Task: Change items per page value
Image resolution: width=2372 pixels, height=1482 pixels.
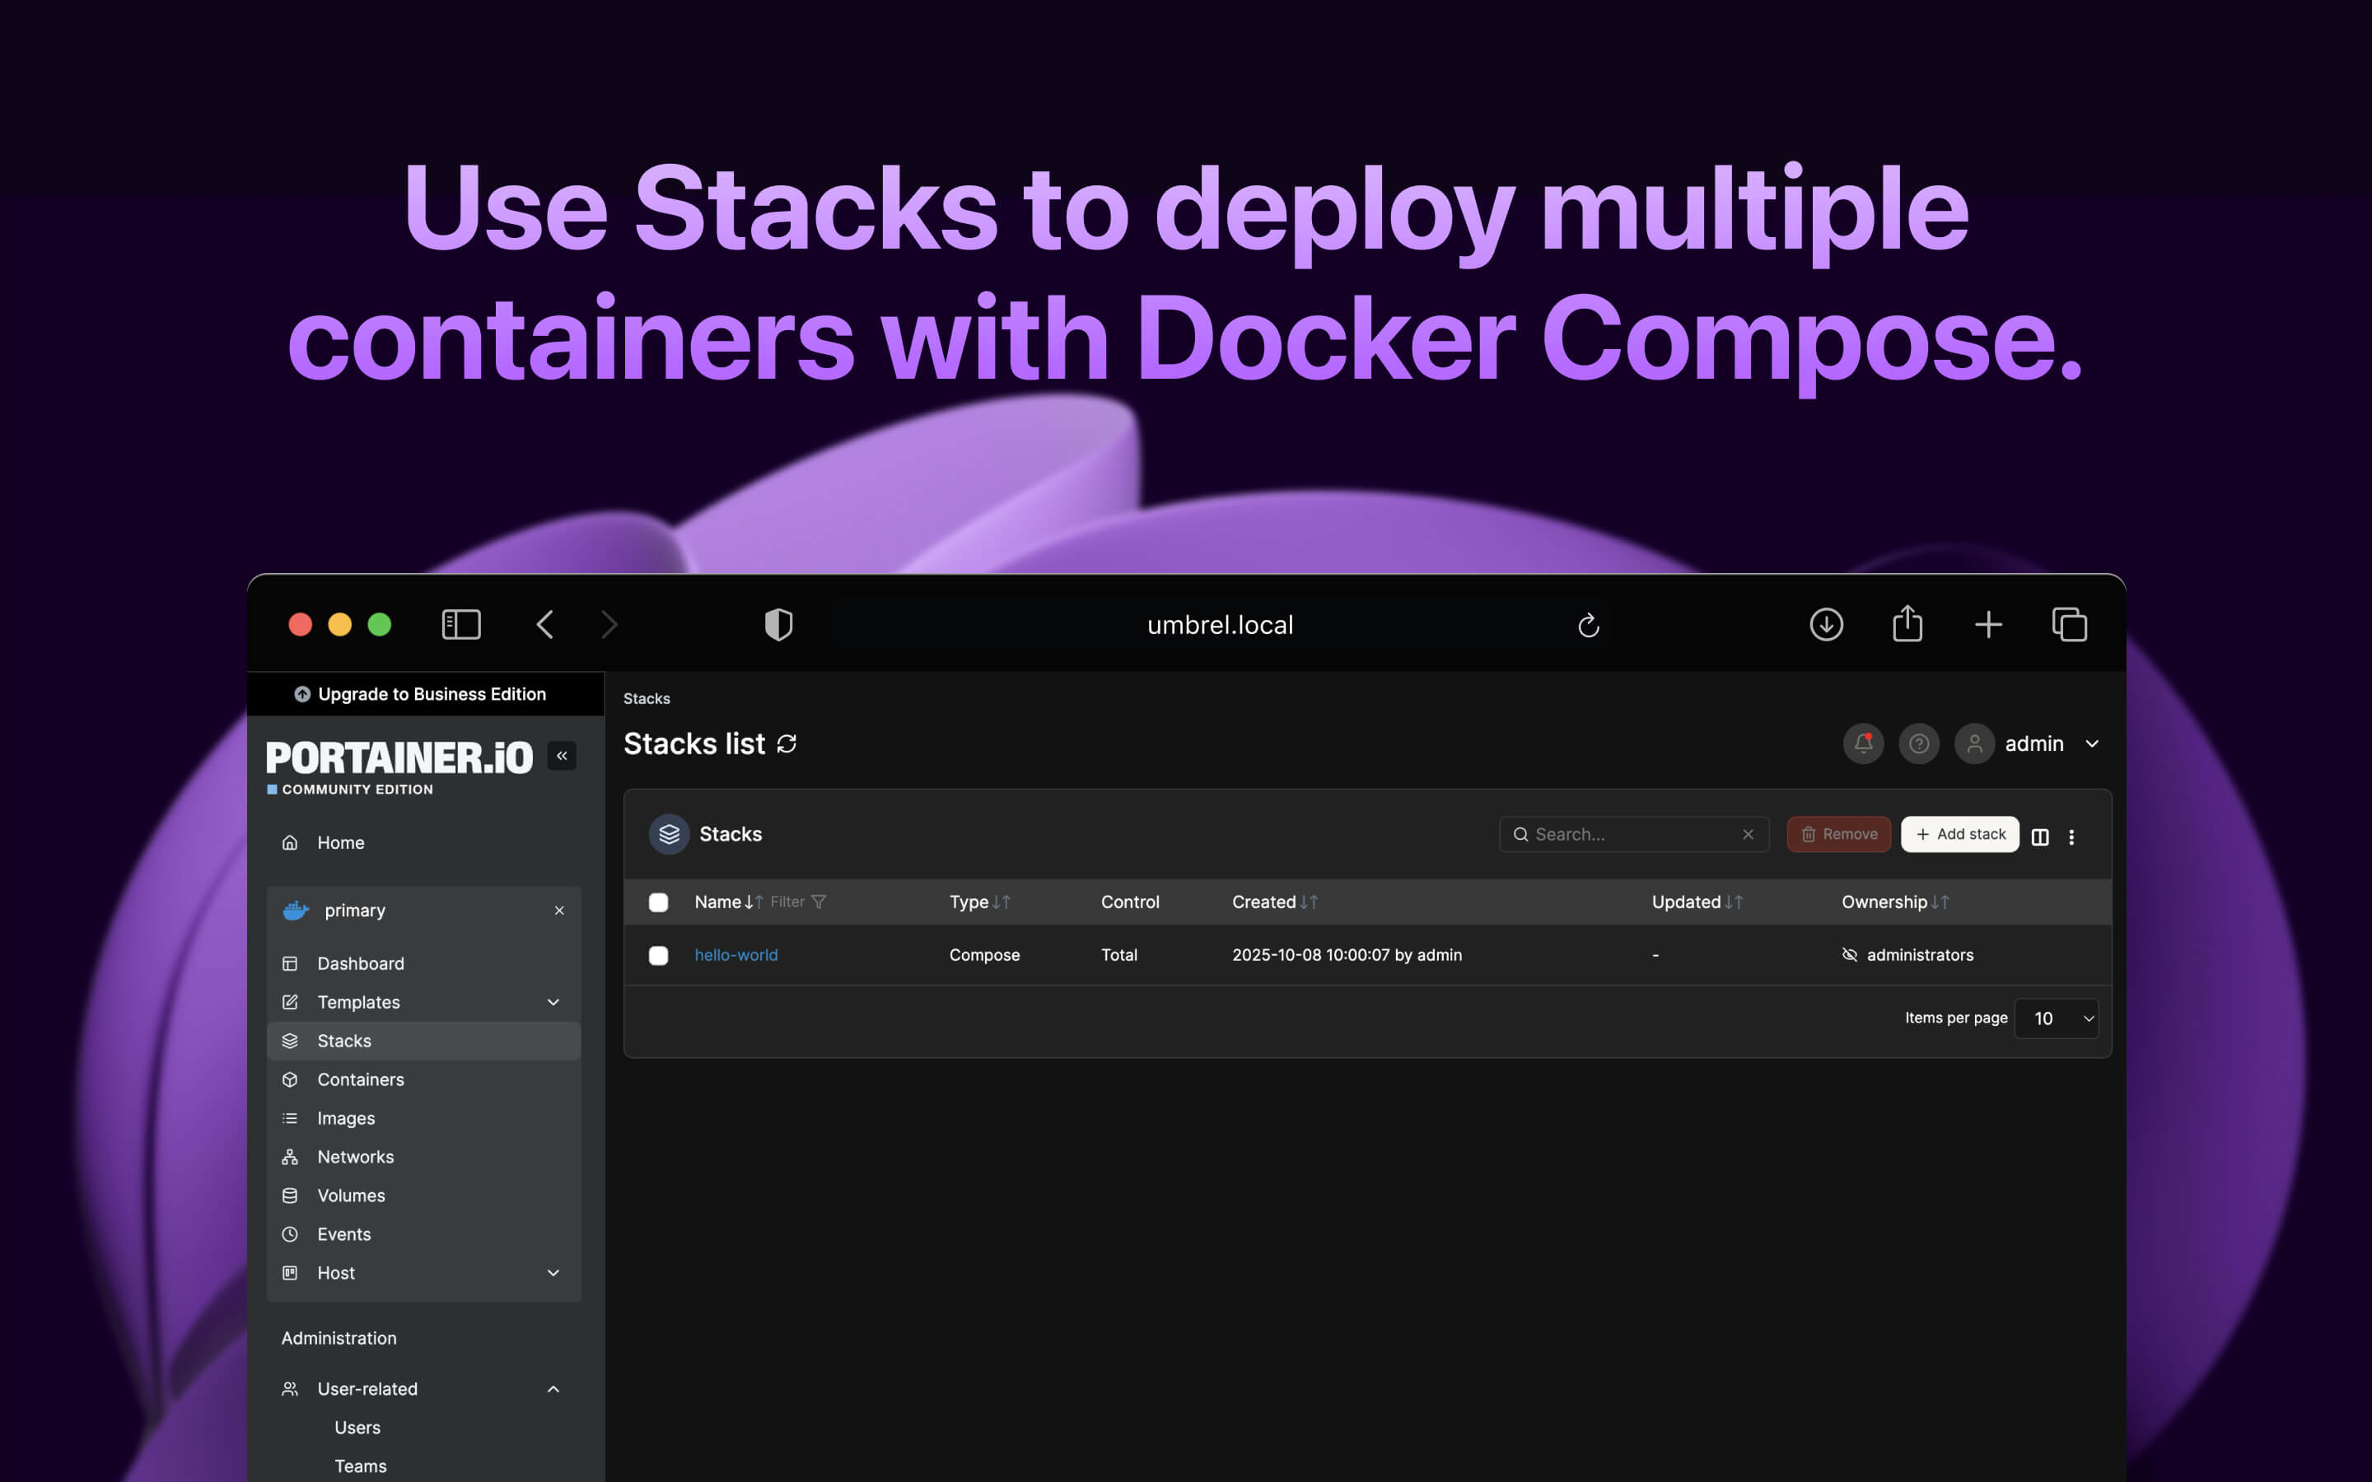Action: point(2057,1018)
